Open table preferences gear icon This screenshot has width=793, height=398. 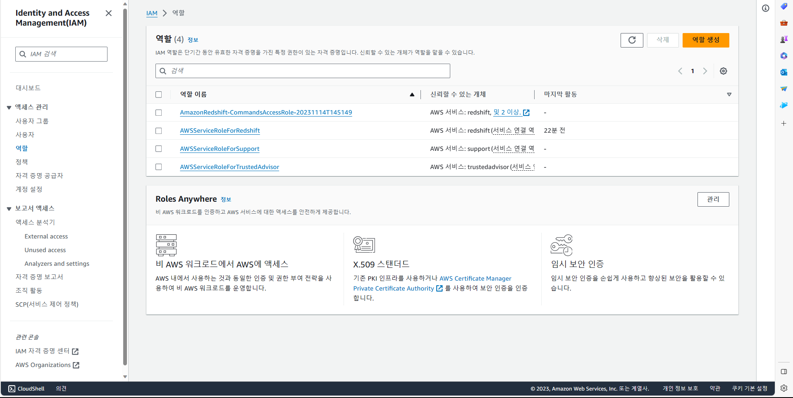tap(723, 71)
